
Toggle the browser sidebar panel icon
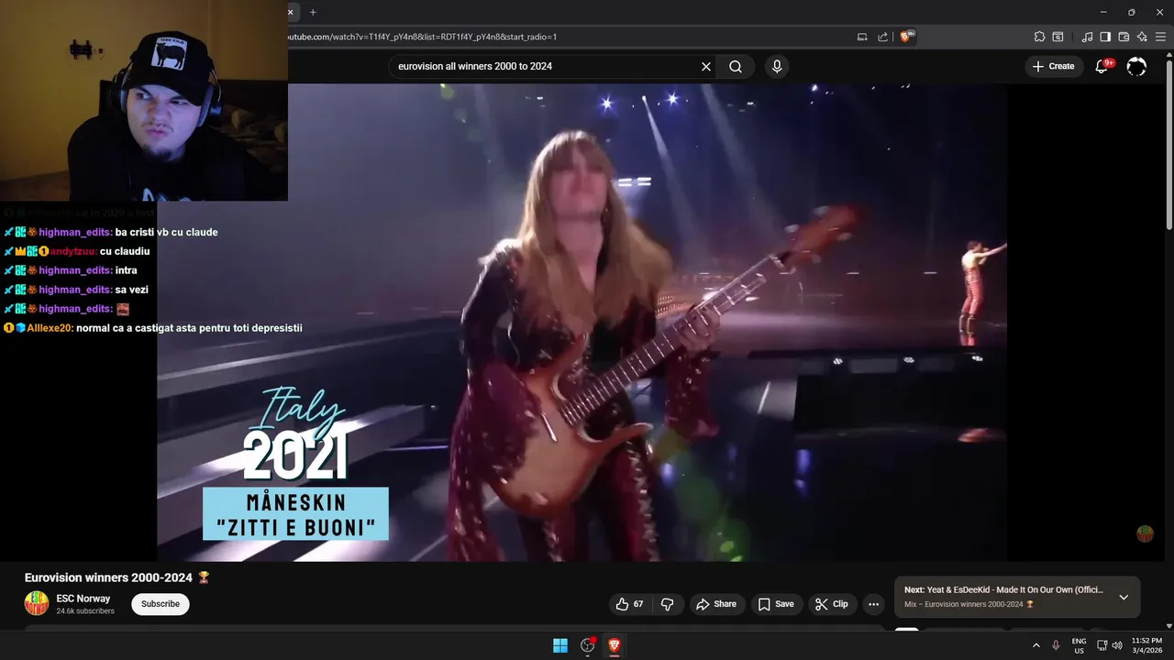coord(1105,37)
